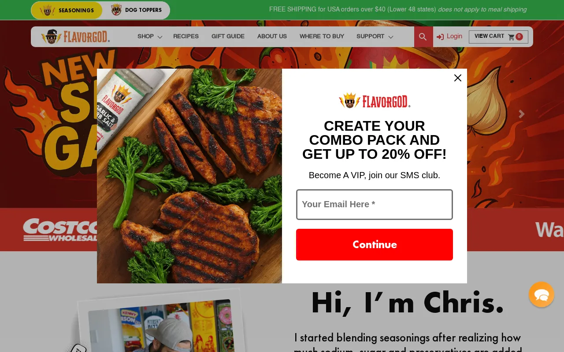Click the View Cart button
Viewport: 564px width, 352px height.
[x=498, y=37]
